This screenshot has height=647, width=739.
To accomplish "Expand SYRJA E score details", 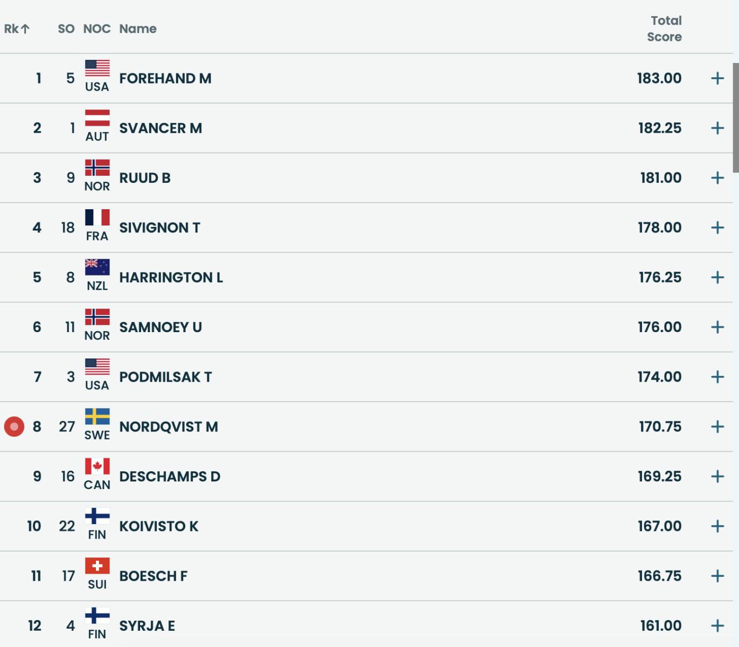I will [x=717, y=626].
